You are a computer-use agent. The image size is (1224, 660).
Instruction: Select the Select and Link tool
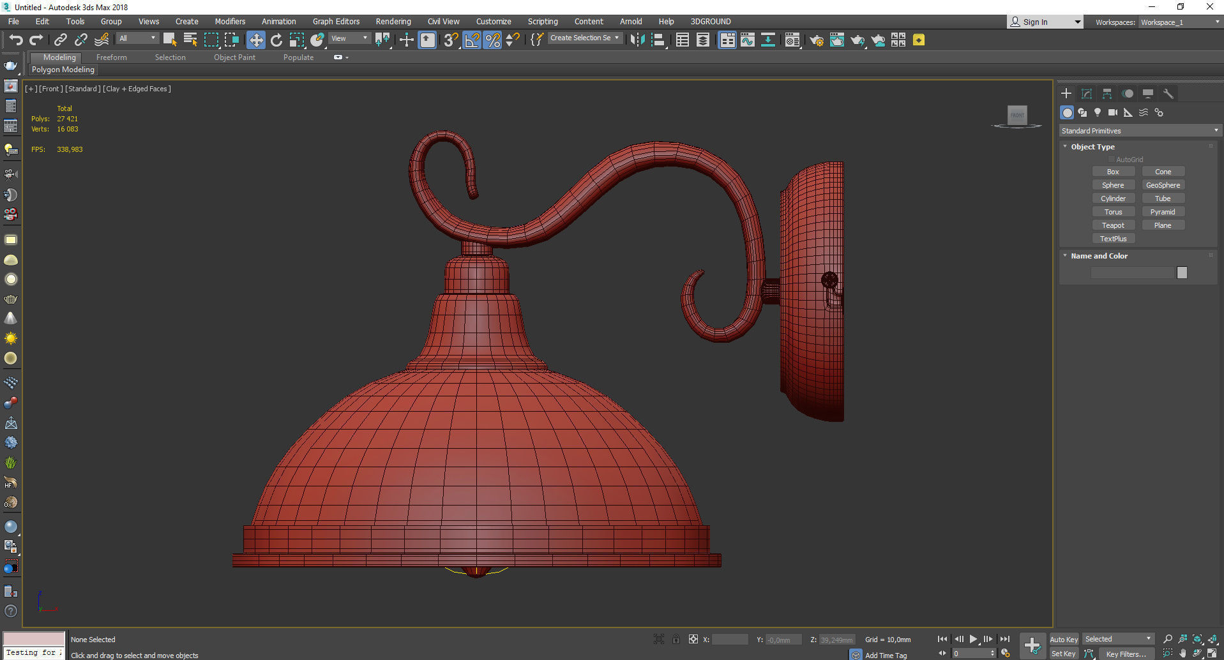60,40
